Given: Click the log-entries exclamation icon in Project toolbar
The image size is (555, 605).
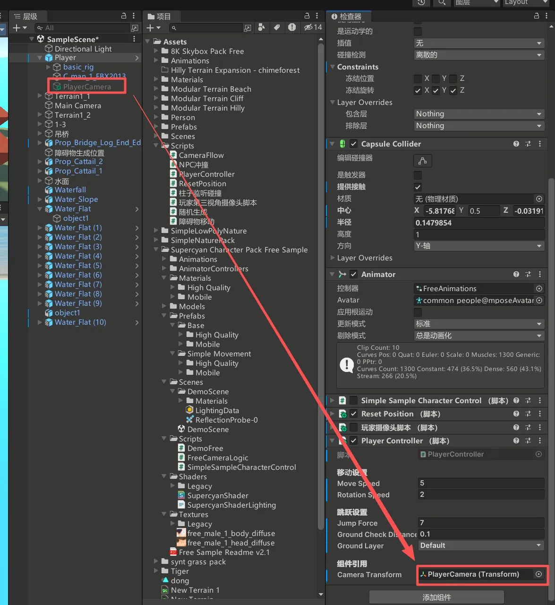Looking at the screenshot, I should point(292,27).
